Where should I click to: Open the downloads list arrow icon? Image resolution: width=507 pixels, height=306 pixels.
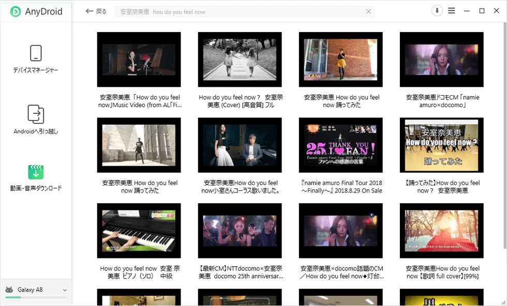[x=437, y=11]
